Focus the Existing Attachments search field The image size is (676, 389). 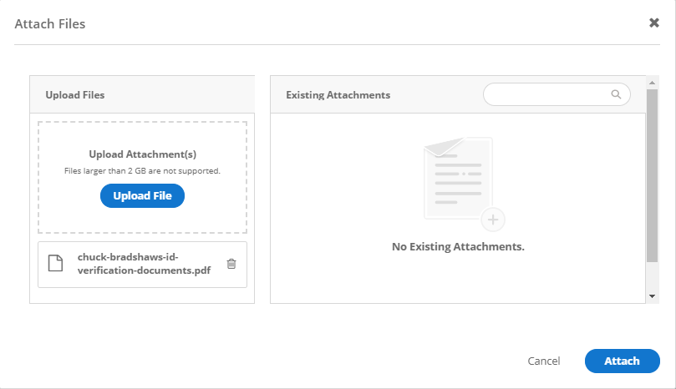pyautogui.click(x=547, y=94)
